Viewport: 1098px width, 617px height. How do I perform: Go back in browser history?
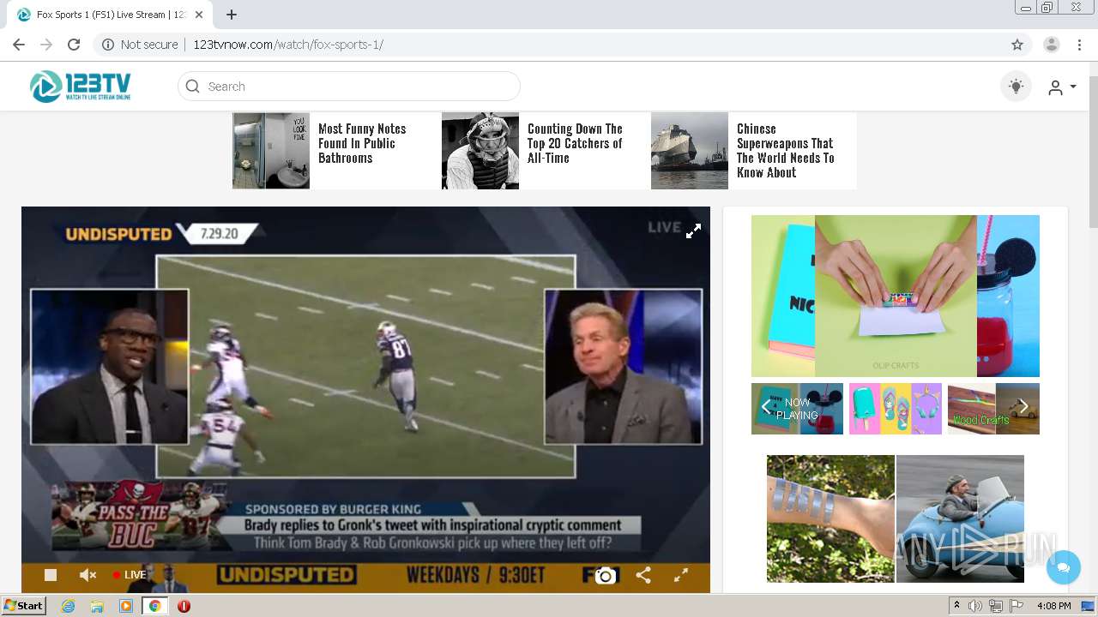(19, 45)
